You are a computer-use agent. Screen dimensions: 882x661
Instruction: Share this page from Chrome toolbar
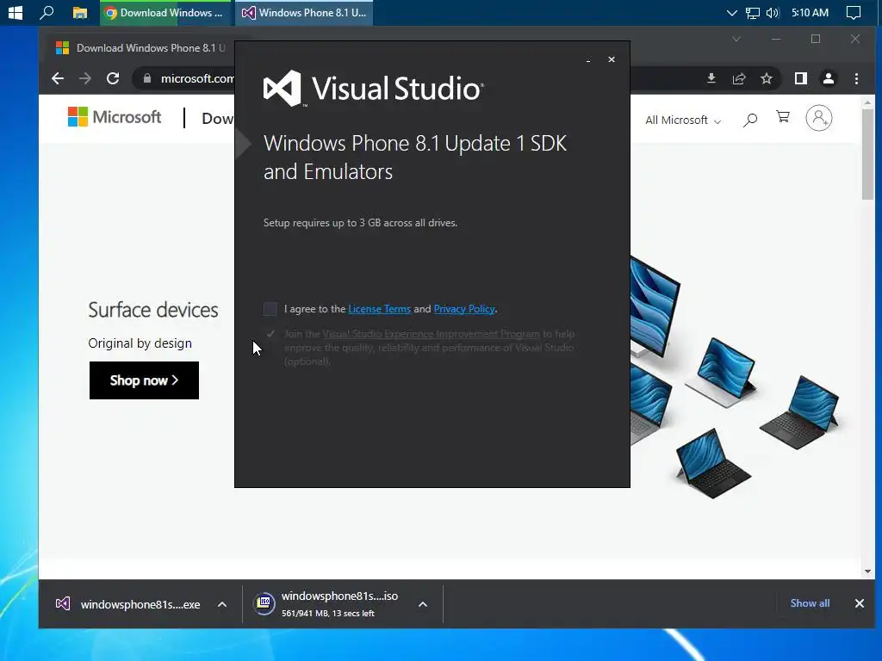pos(738,78)
